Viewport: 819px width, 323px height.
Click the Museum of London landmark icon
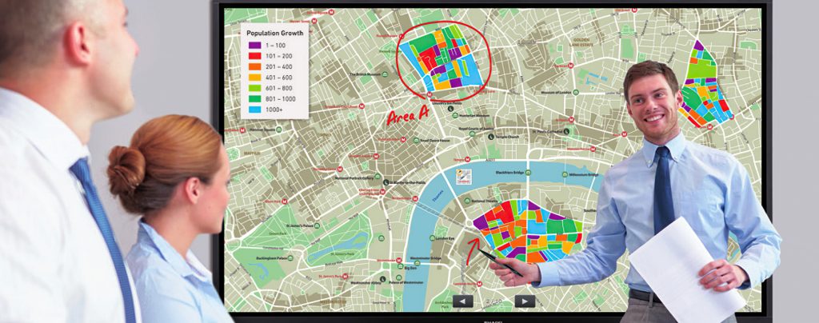tap(576, 93)
